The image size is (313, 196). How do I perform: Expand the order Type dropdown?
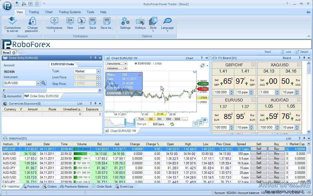98,71
